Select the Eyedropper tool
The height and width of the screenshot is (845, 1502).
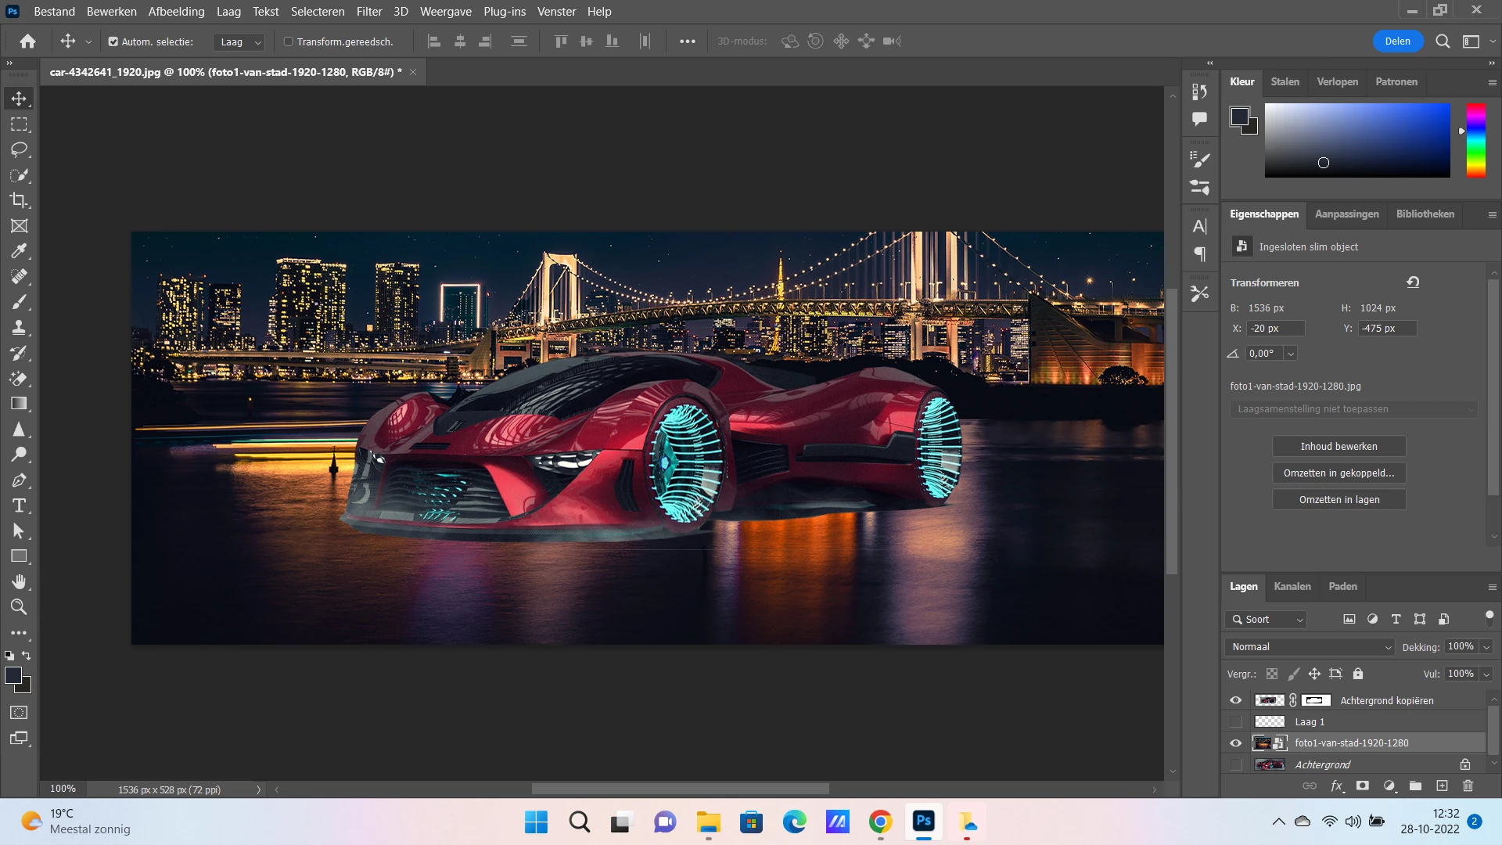pos(19,251)
